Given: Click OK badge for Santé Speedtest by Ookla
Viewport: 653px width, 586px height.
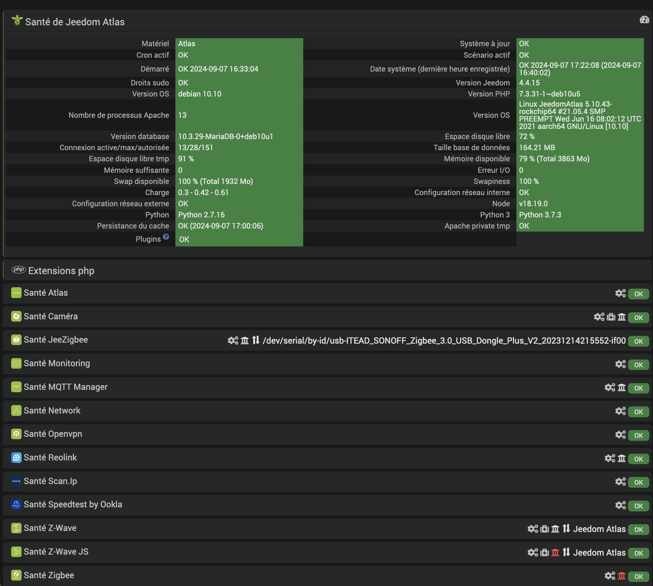Looking at the screenshot, I should tap(638, 506).
